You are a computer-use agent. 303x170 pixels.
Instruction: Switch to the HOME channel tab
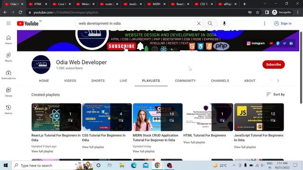click(44, 81)
